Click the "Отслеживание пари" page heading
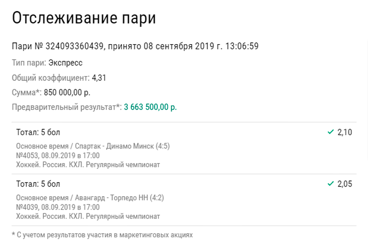The width and height of the screenshot is (368, 246). (84, 18)
